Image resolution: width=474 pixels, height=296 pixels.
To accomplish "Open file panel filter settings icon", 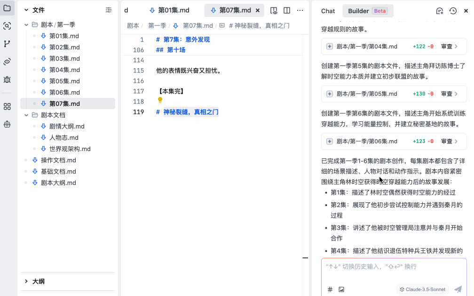I will 109,10.
